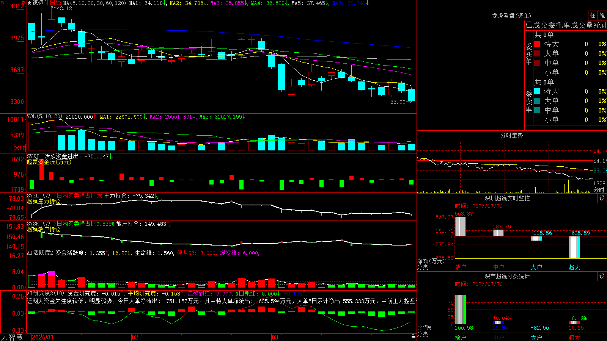Click the 散户持仓: 149.483 value

[143, 224]
